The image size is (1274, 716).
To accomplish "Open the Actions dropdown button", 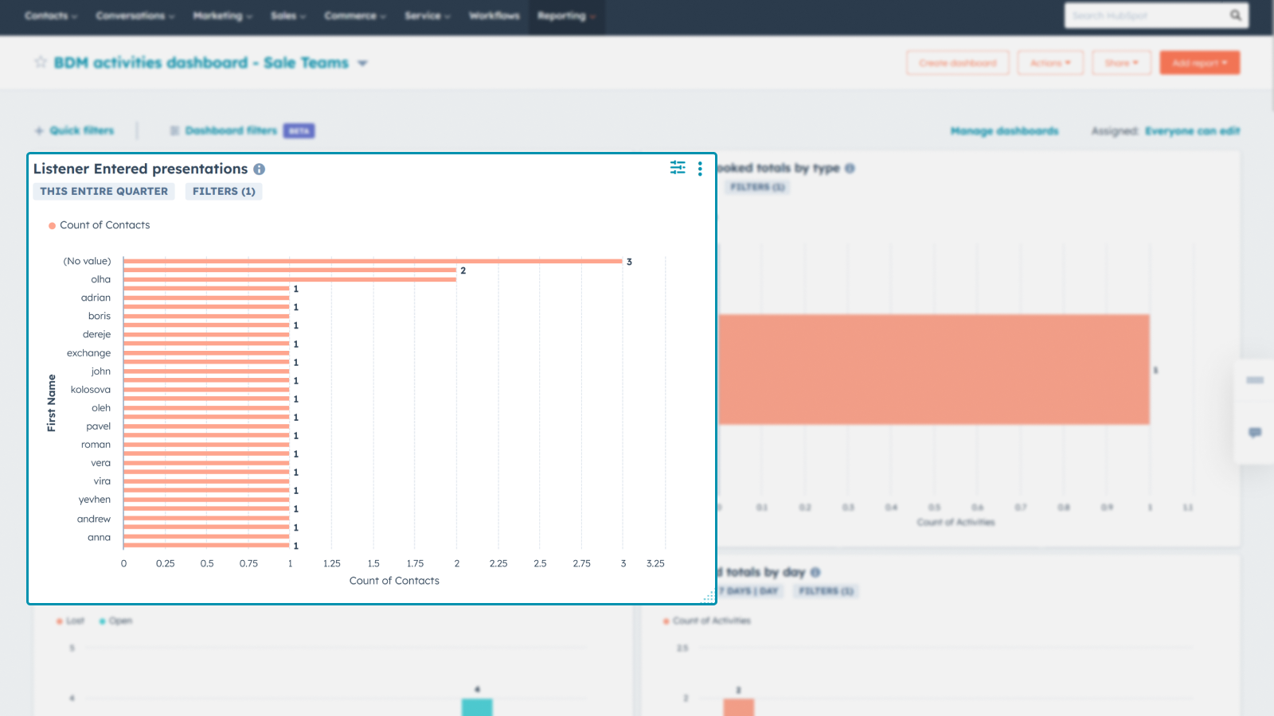I will tap(1049, 63).
